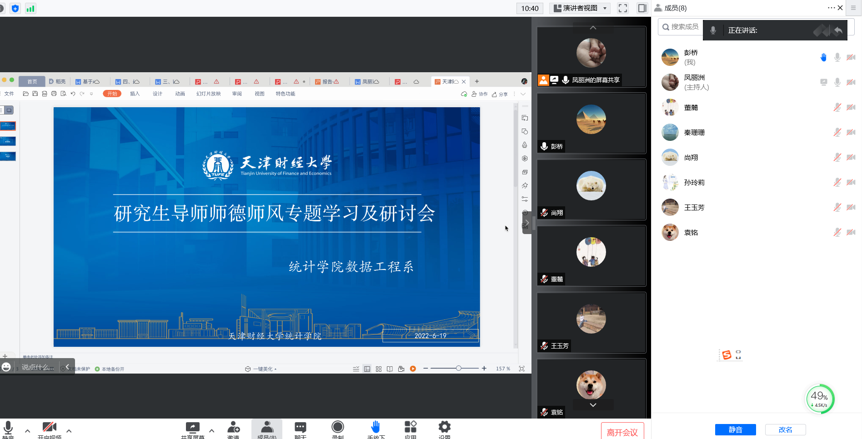This screenshot has height=439, width=862.
Task: Open the 插入 ribbon tab
Action: pyautogui.click(x=135, y=94)
